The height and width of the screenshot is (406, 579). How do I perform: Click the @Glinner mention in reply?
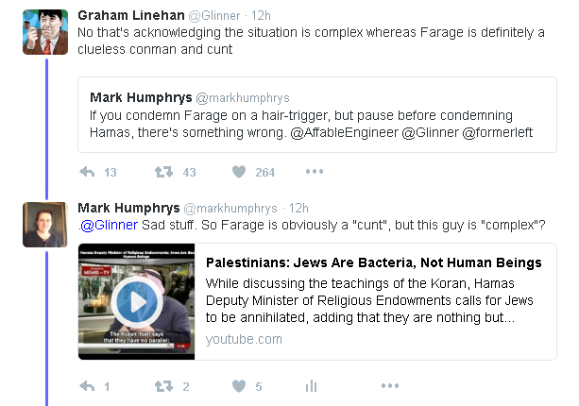109,225
